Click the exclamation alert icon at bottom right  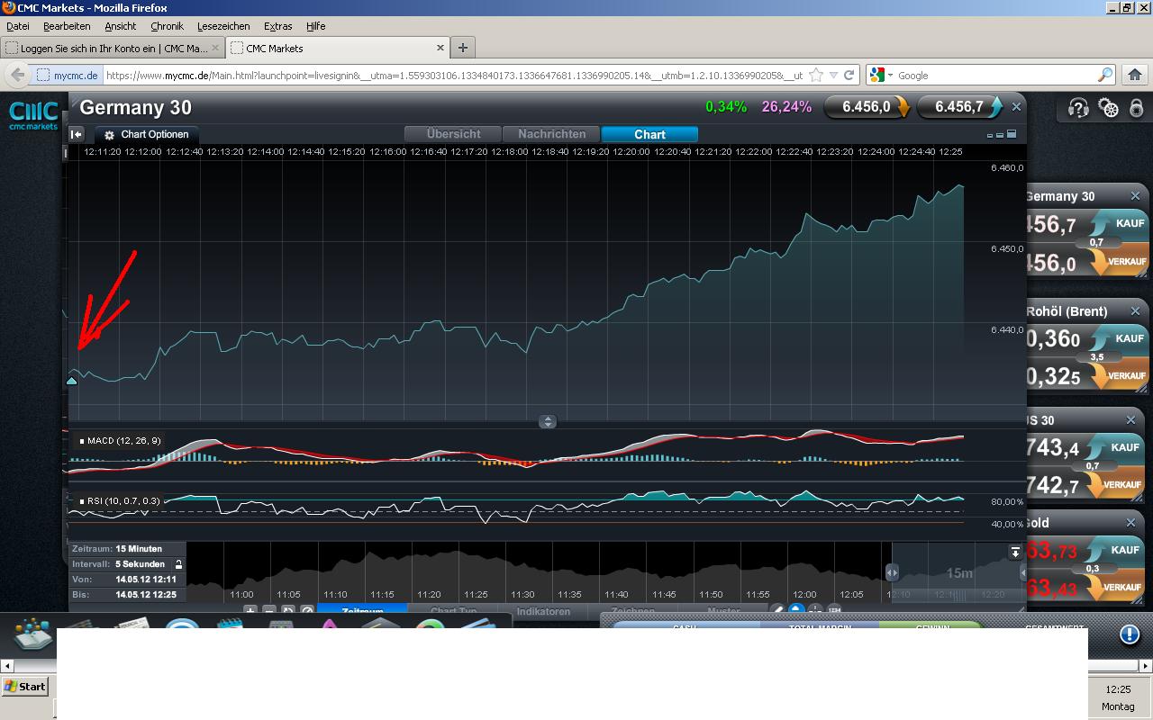point(1130,634)
